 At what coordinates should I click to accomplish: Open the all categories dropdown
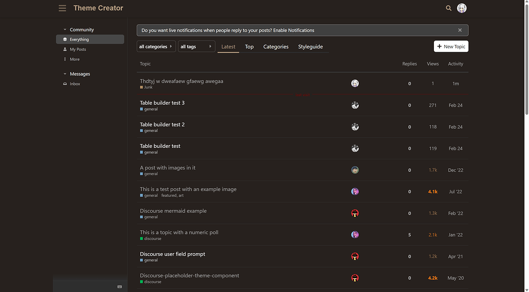156,47
